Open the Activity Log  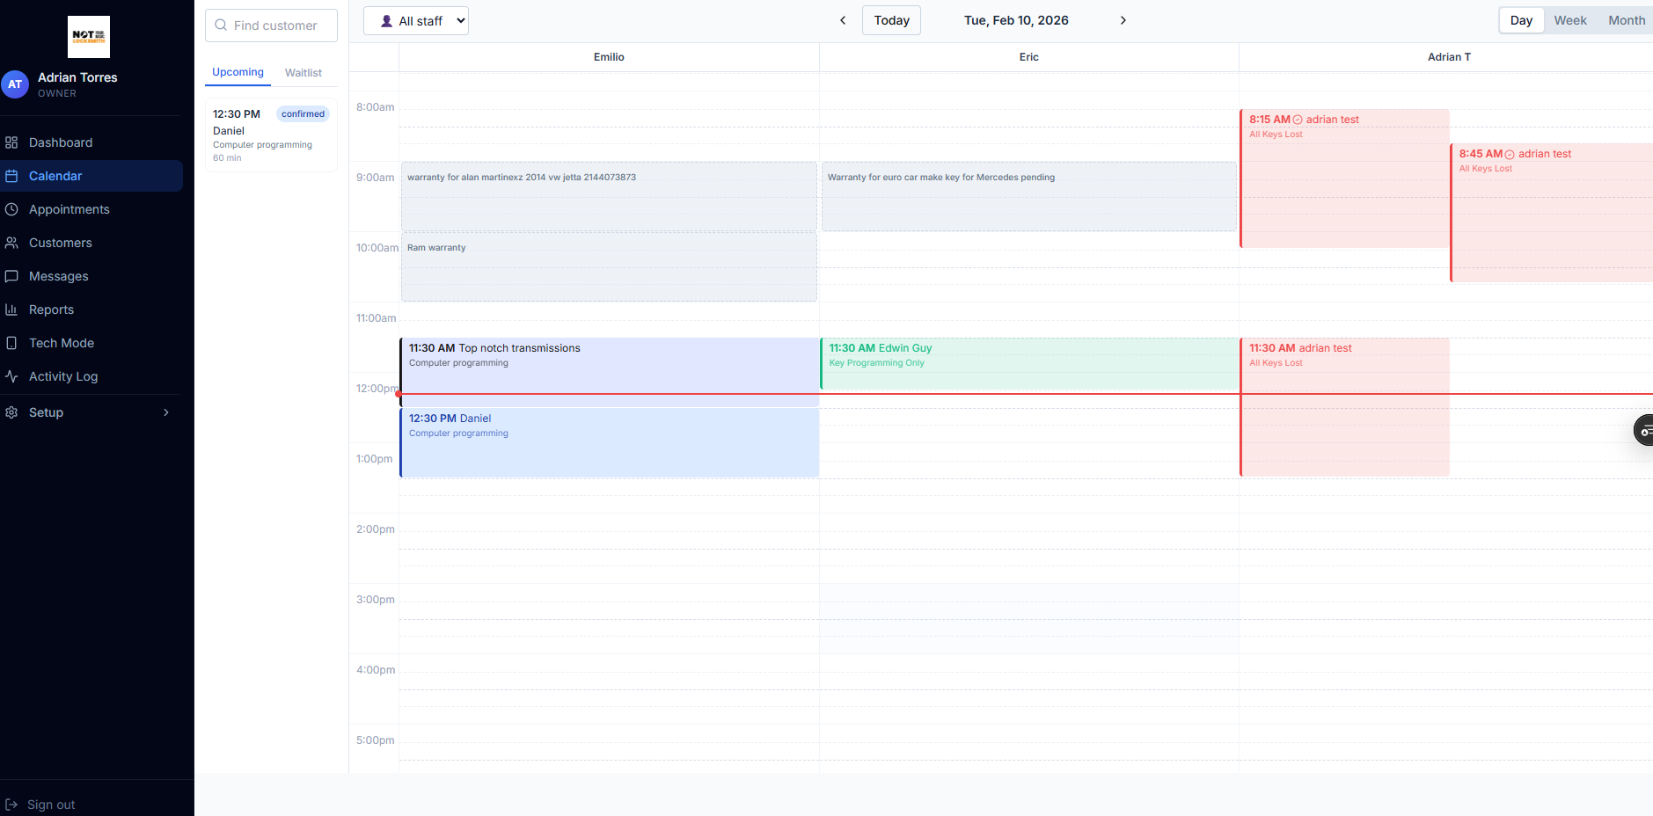62,376
